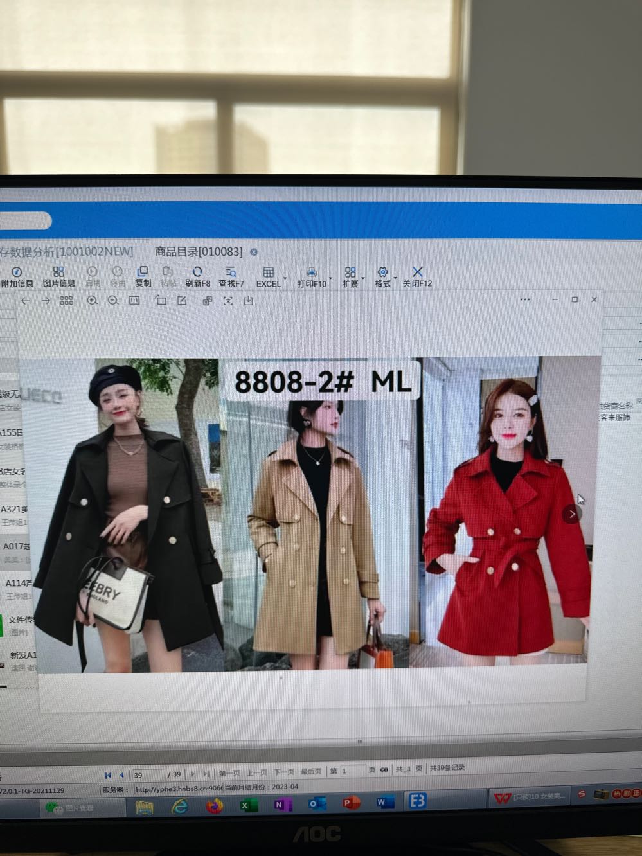Viewport: 642px width, 856px height.
Task: Open Firefox from the taskbar
Action: (x=214, y=806)
